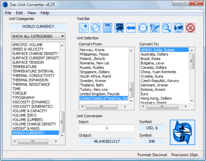Click the puzzle-piece add unit toolbar icon
The height and width of the screenshot is (161, 206).
84,28
